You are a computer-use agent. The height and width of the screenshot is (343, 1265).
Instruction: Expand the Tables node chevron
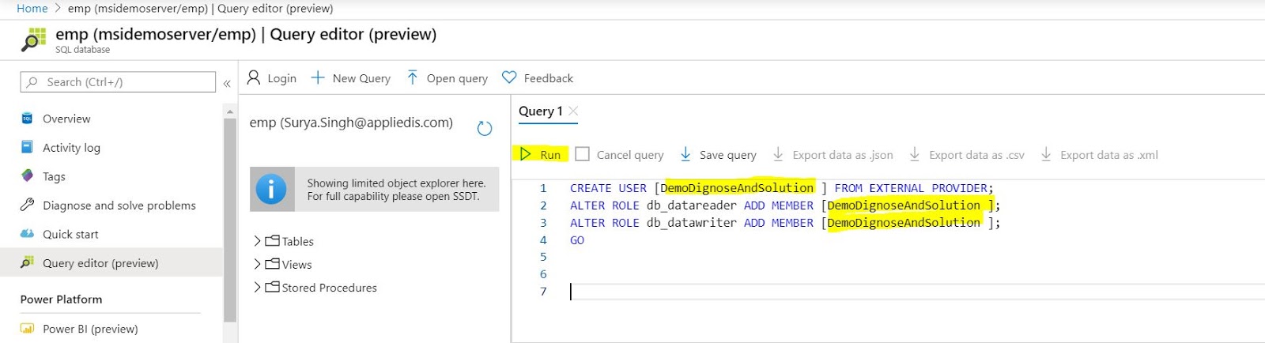(x=257, y=241)
